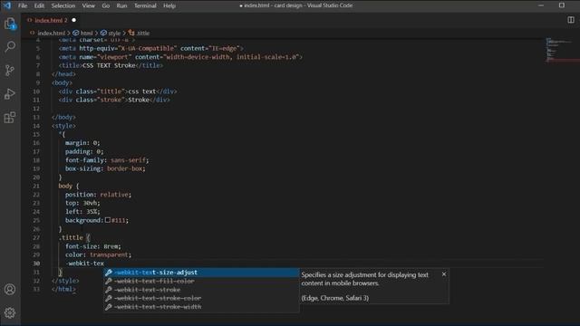
Task: Open the Run and Debug view
Action: (10, 94)
